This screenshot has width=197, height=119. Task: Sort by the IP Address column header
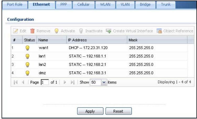click(97, 40)
